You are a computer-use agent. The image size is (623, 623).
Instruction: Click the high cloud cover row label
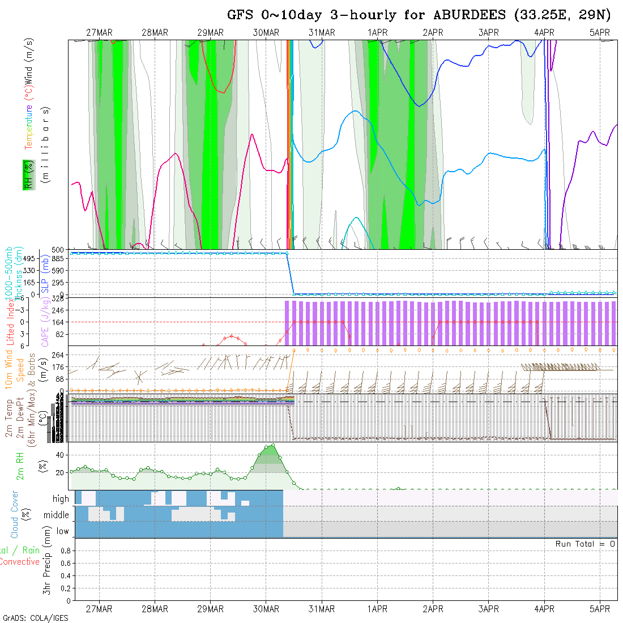[x=61, y=499]
